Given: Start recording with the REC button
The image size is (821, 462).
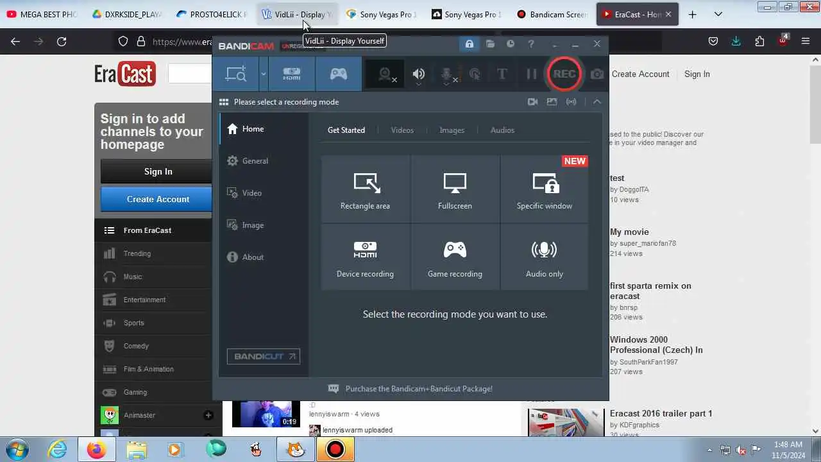Looking at the screenshot, I should (564, 74).
